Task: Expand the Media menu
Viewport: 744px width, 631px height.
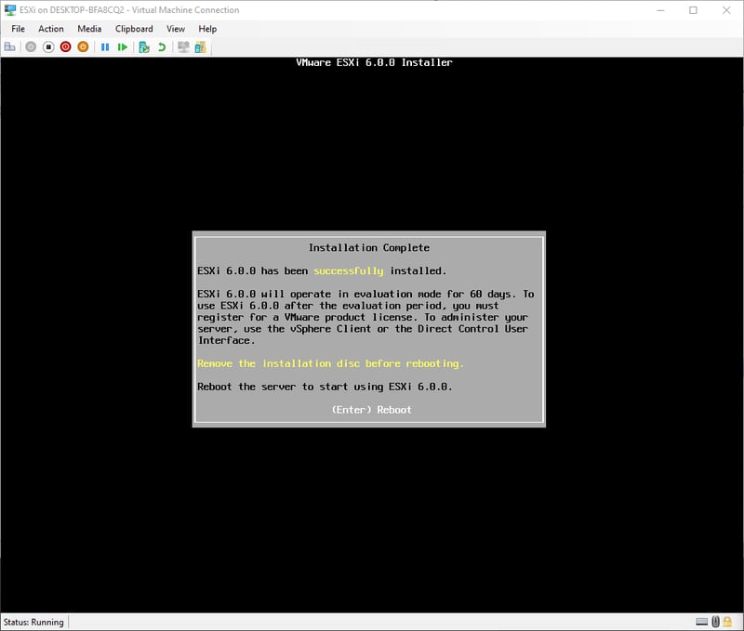Action: (x=89, y=29)
